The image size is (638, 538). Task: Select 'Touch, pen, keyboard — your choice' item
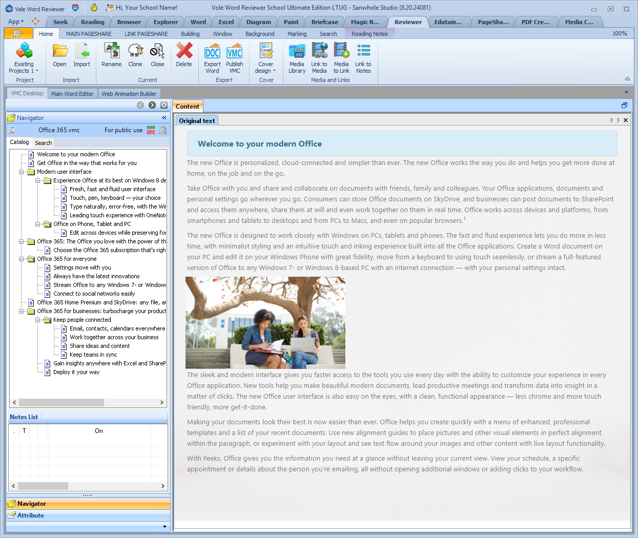coord(115,198)
